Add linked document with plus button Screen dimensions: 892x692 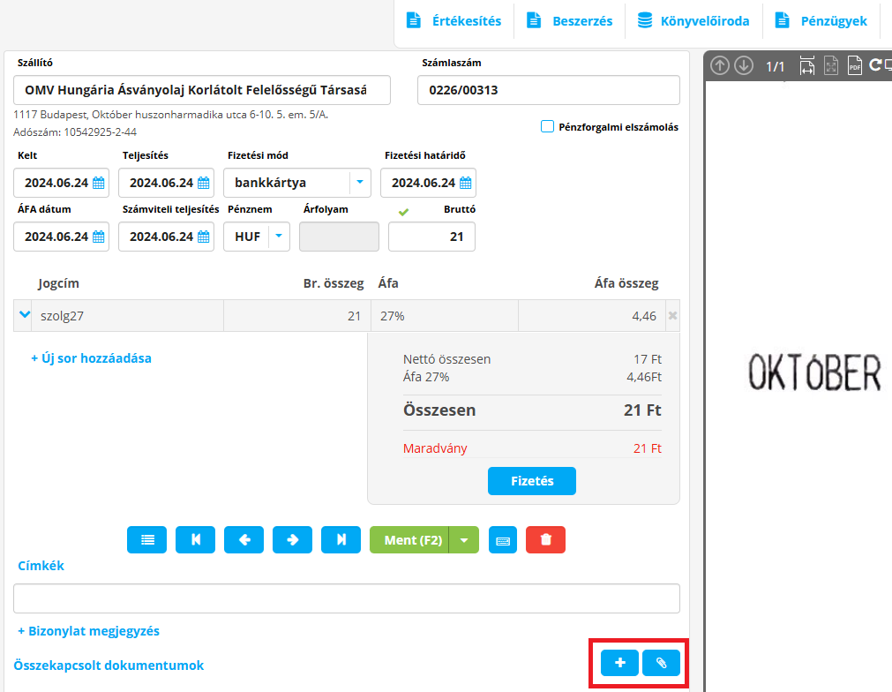[620, 663]
